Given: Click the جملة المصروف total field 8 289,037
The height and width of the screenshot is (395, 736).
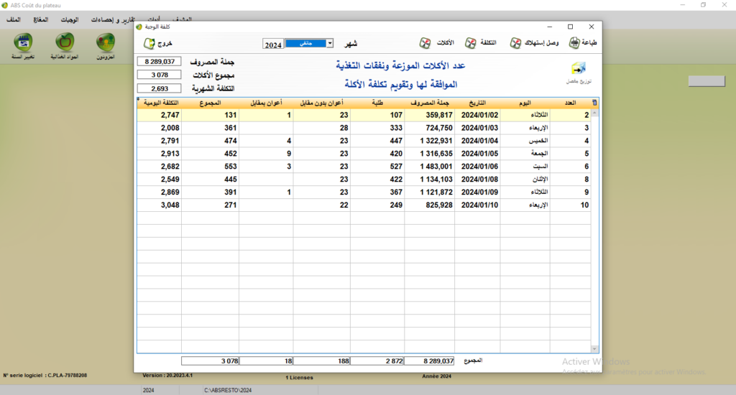Looking at the screenshot, I should pos(159,62).
